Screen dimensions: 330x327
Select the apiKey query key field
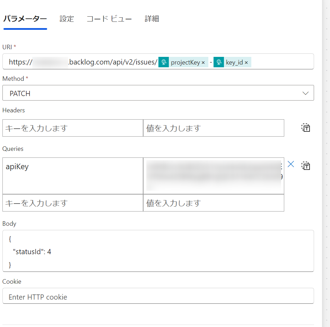[x=69, y=175]
